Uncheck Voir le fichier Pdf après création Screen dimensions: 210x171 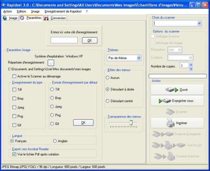[x=14, y=154]
